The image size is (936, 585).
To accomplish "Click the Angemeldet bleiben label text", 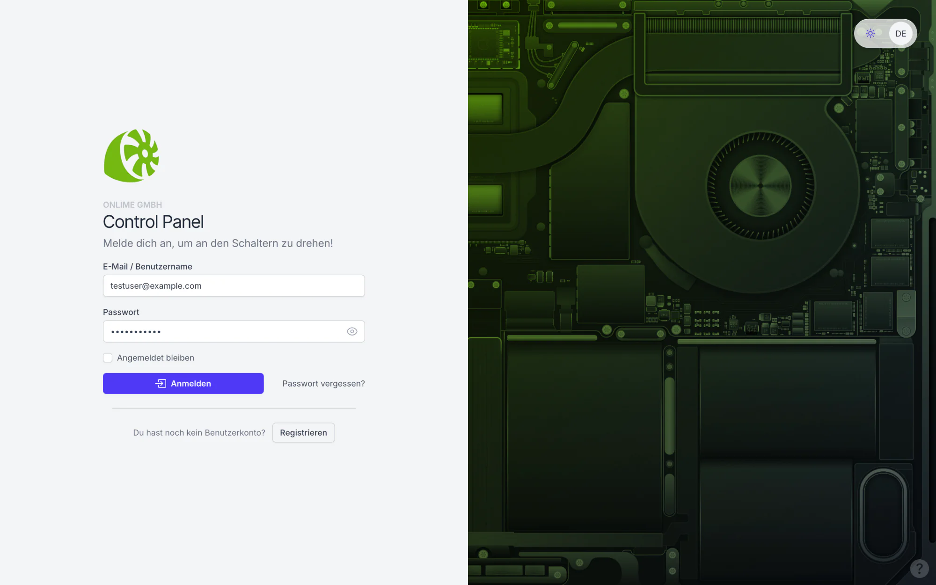I will [155, 358].
